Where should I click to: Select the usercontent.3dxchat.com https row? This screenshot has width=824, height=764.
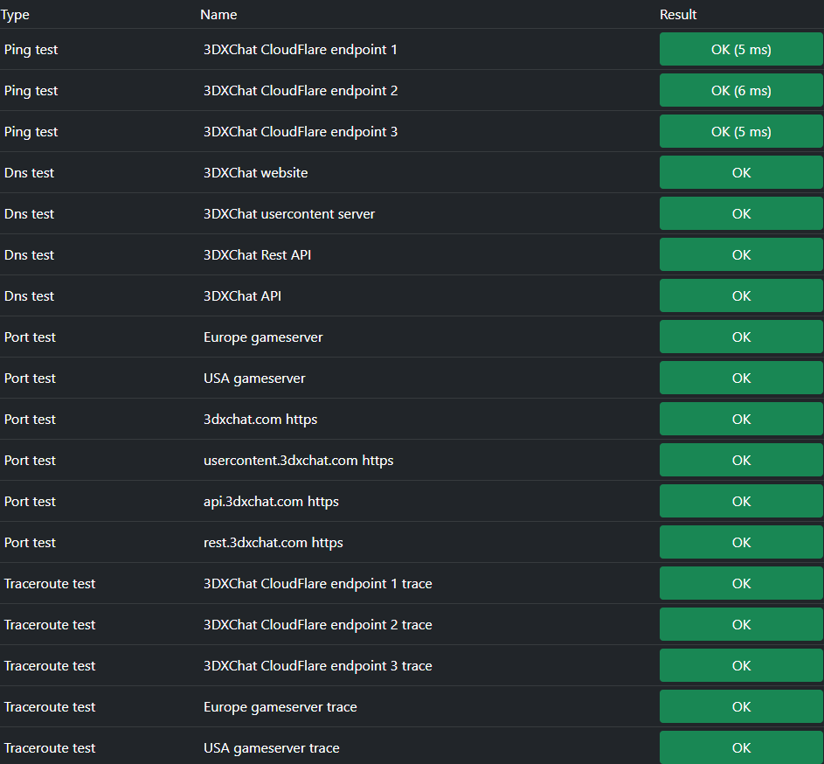[x=298, y=460]
